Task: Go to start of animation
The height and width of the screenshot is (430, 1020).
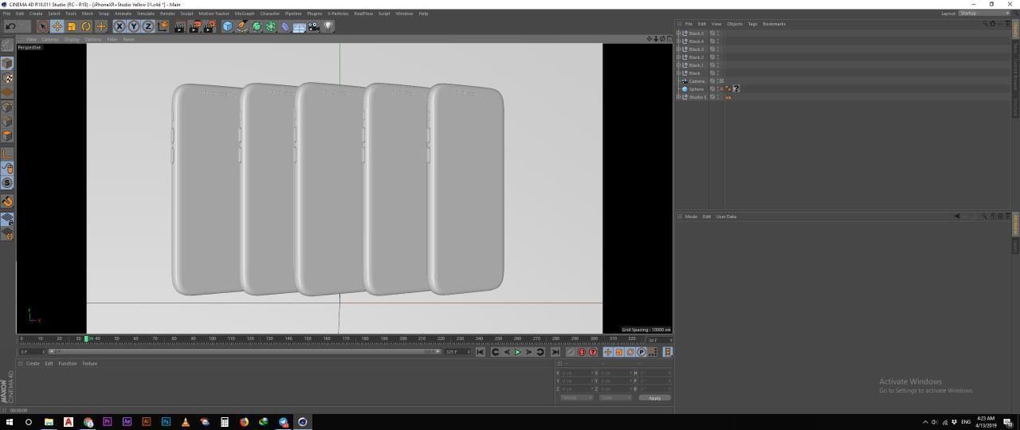Action: (481, 352)
